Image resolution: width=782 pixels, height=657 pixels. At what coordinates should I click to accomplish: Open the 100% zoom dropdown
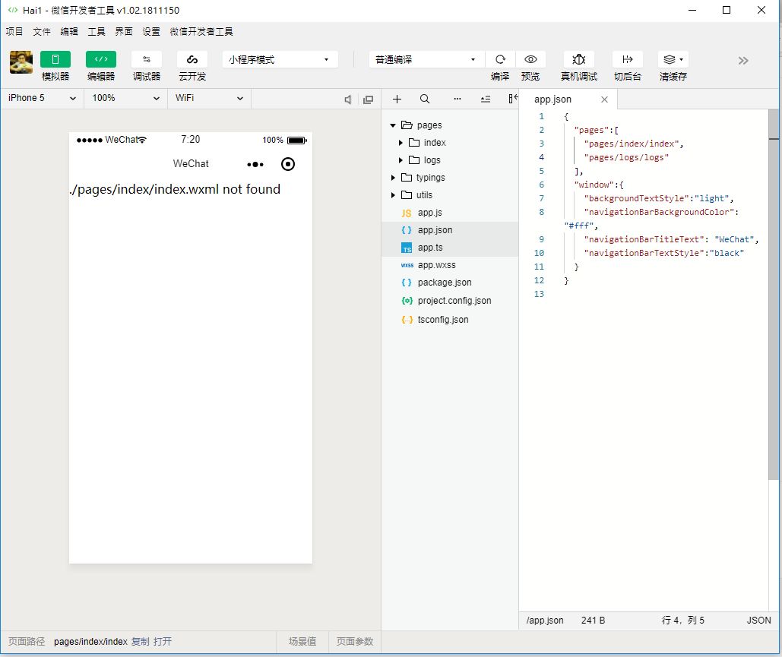tap(125, 98)
